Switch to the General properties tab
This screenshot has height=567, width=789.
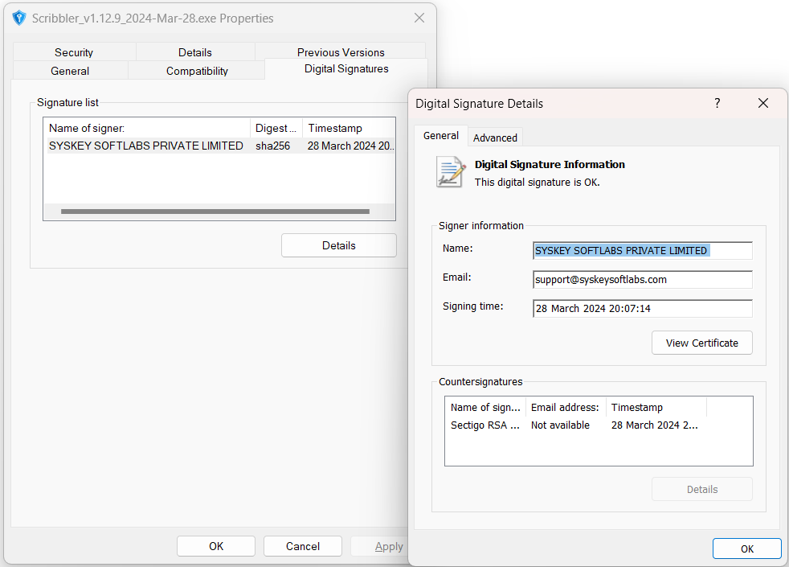click(x=70, y=71)
